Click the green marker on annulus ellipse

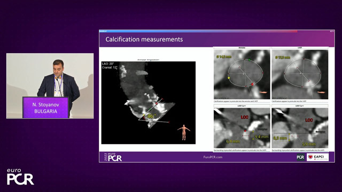pos(250,59)
